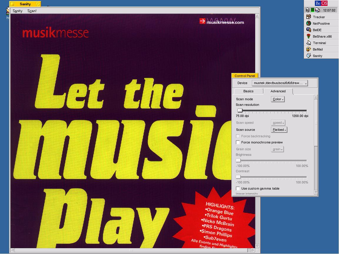Select the Sanity scanner app icon
This screenshot has height=254, width=339.
click(309, 56)
